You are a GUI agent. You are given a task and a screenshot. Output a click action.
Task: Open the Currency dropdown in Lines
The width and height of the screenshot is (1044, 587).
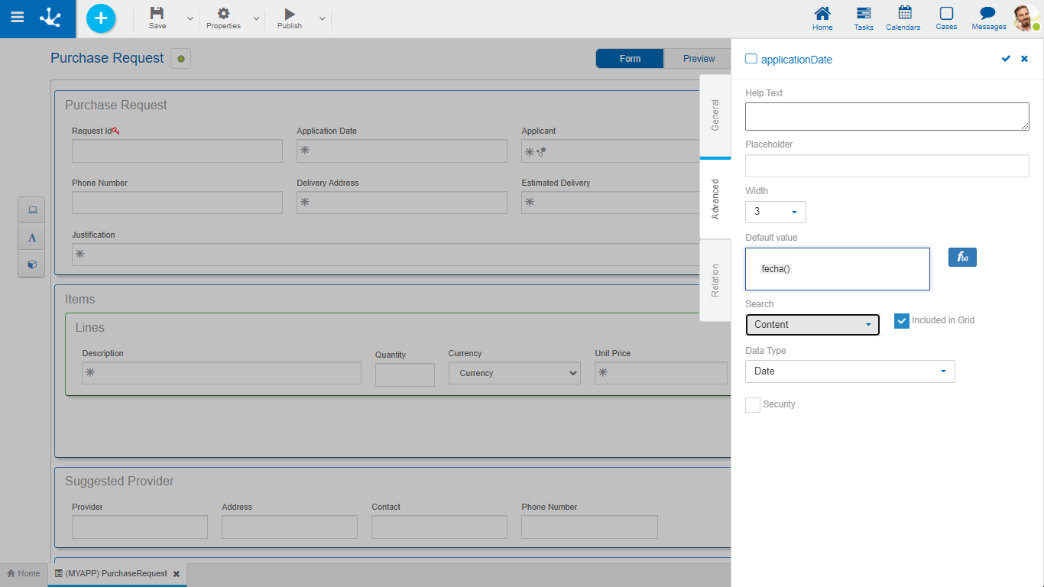pos(514,373)
